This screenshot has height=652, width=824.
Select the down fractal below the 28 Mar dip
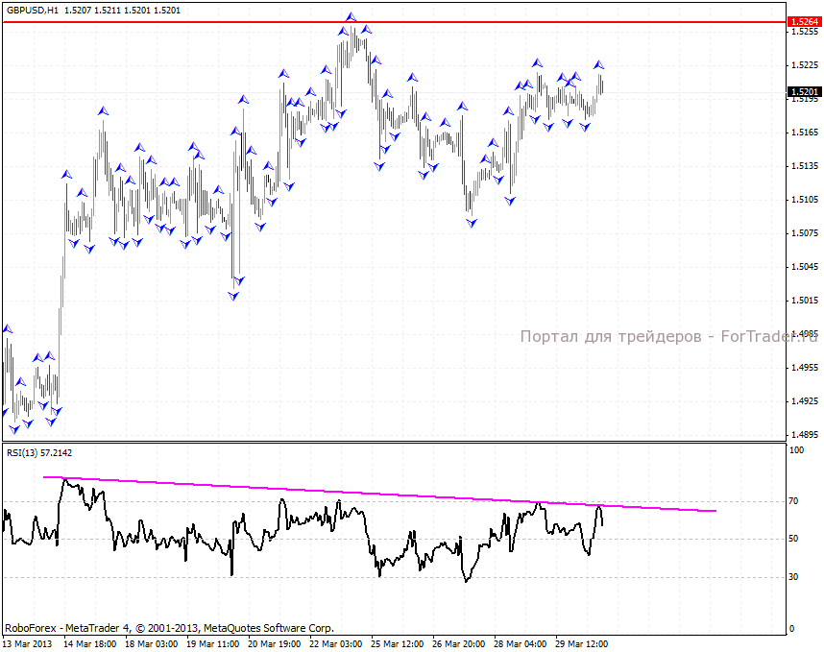pos(510,201)
